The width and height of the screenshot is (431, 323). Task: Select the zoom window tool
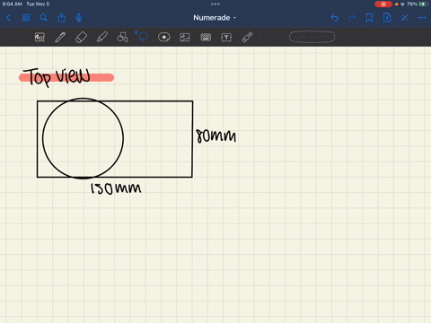click(x=40, y=38)
